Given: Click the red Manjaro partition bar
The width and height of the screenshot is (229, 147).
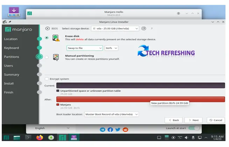Looking at the screenshot, I should click(139, 99).
